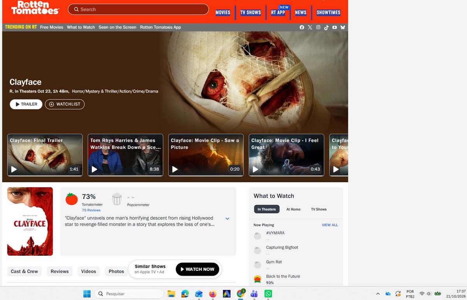Viewport: 467px width, 300px height.
Task: Open the News menu
Action: (x=301, y=12)
